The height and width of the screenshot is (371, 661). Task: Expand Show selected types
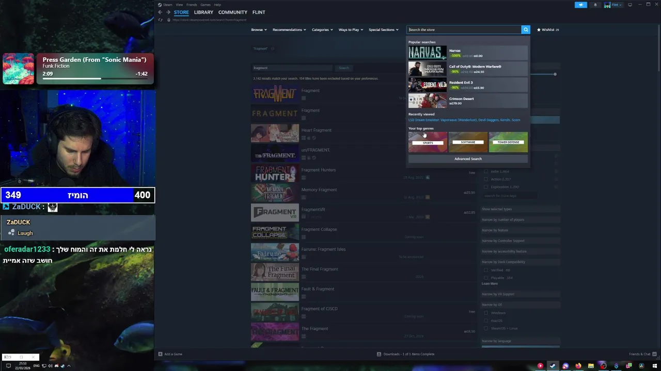(x=521, y=209)
